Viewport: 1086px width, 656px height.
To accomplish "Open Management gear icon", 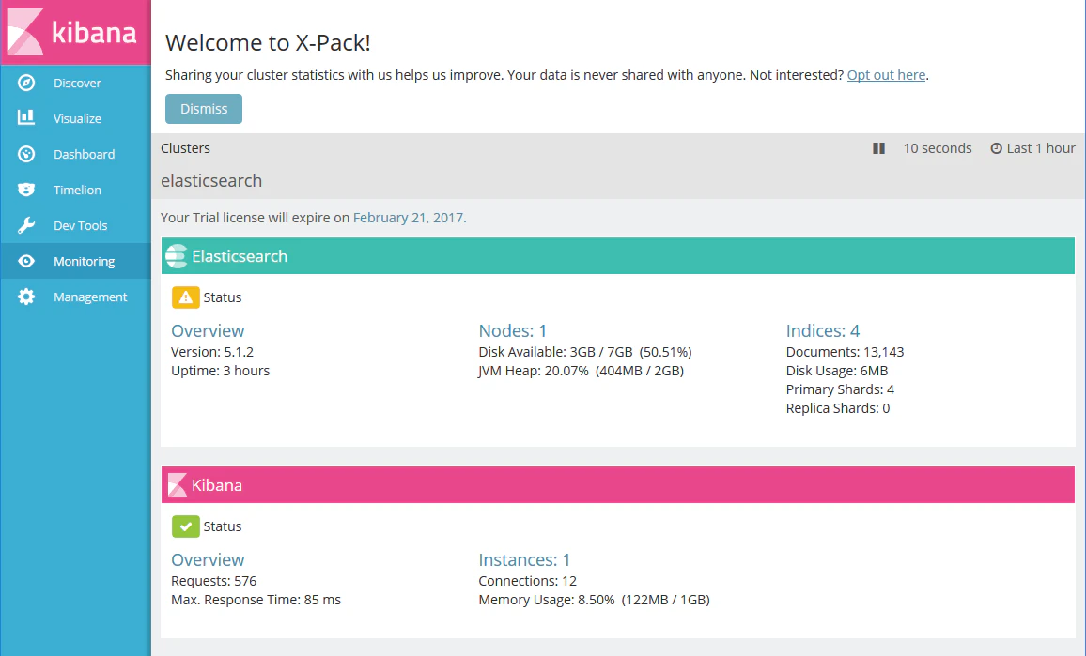I will tap(26, 297).
